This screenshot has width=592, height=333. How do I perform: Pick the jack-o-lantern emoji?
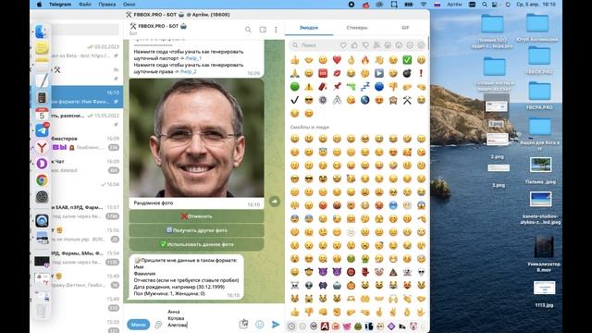click(351, 286)
